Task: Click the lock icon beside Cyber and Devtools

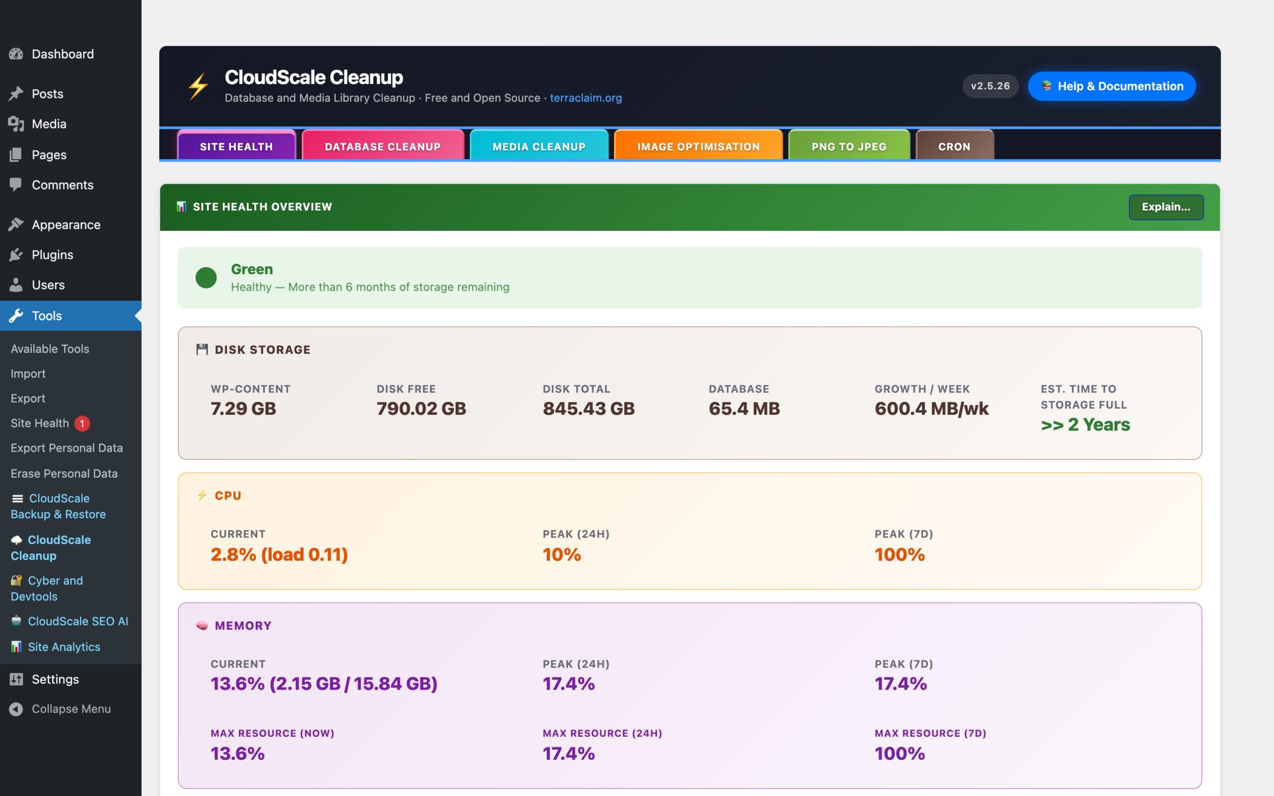Action: tap(17, 580)
